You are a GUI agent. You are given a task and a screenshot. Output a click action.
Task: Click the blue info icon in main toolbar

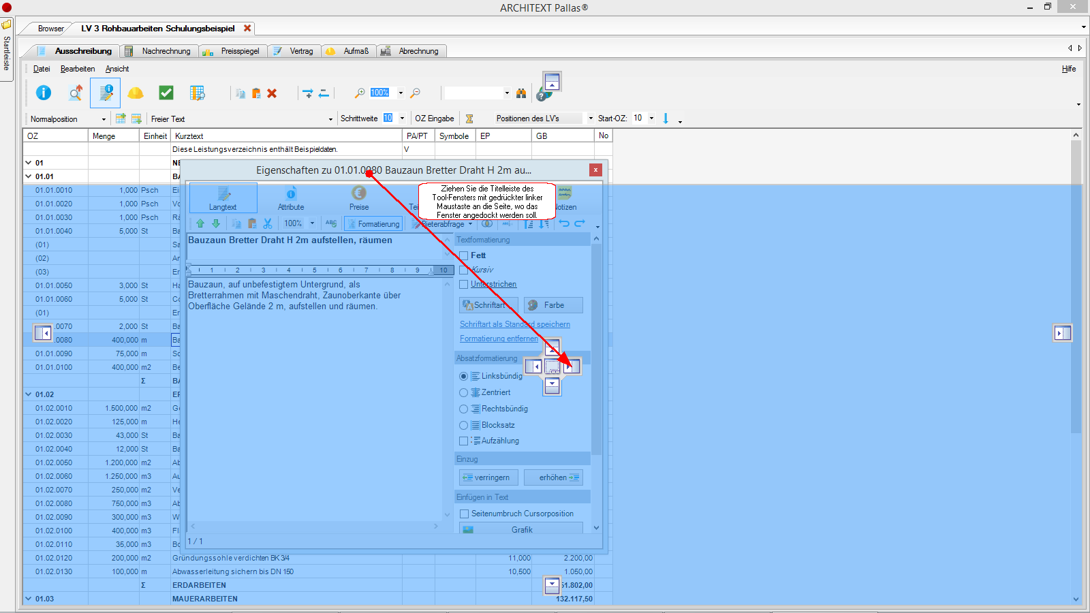pos(44,93)
